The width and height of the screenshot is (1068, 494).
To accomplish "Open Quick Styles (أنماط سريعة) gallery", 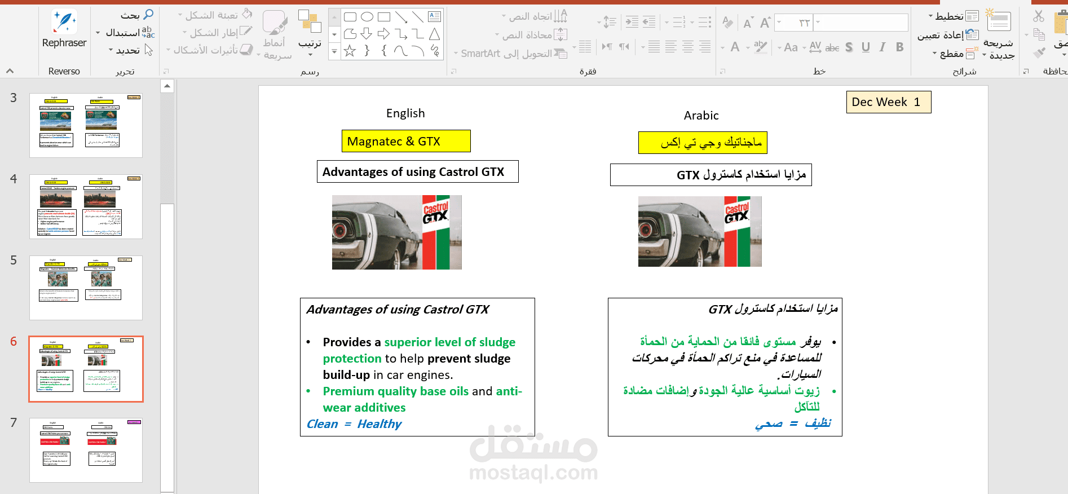I will tap(275, 34).
